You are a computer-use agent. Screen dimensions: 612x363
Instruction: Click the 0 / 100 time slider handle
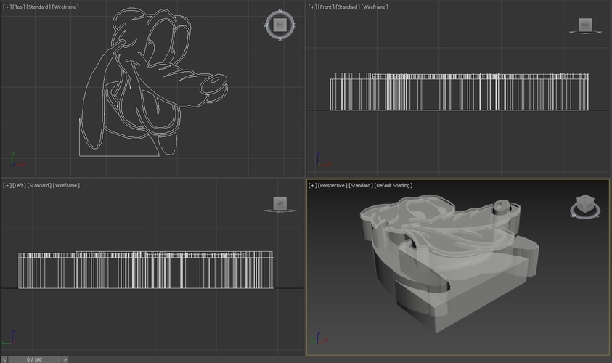point(34,359)
